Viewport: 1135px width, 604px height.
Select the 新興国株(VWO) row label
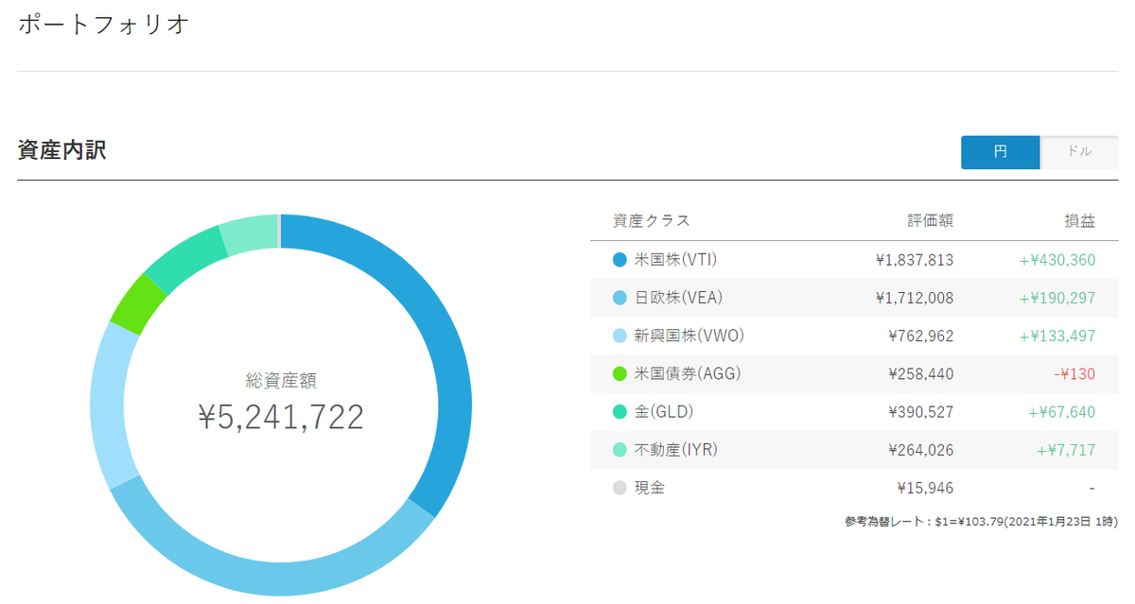[690, 336]
